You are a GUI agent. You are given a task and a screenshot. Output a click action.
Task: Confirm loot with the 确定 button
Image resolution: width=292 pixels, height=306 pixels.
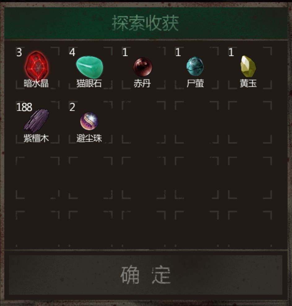[x=146, y=275]
